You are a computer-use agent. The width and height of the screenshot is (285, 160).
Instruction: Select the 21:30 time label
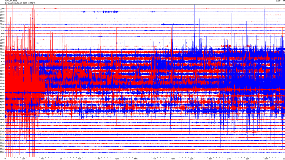pyautogui.click(x=2, y=140)
